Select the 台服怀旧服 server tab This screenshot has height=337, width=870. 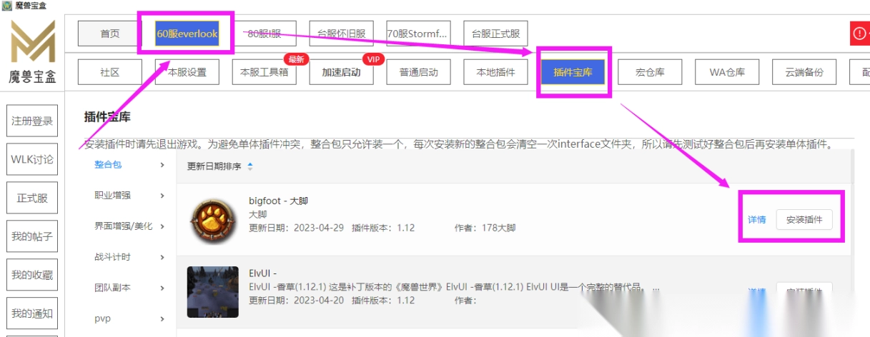(x=341, y=34)
